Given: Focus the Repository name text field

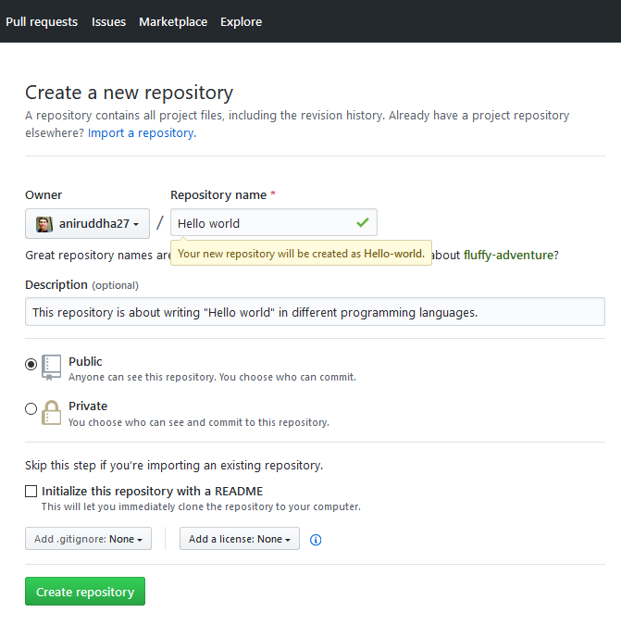Looking at the screenshot, I should (x=259, y=223).
